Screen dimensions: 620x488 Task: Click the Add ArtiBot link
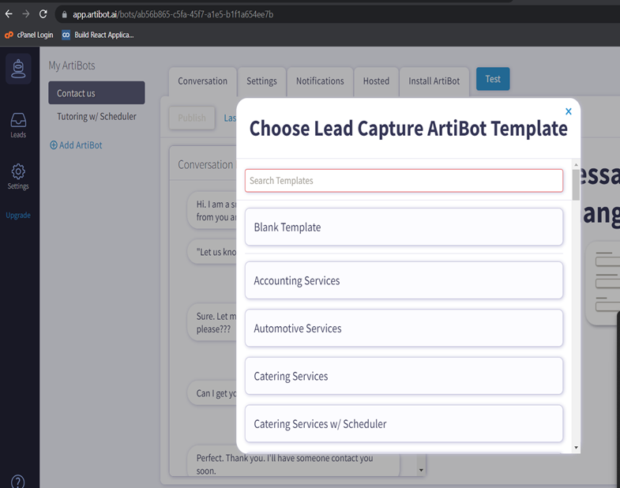76,145
